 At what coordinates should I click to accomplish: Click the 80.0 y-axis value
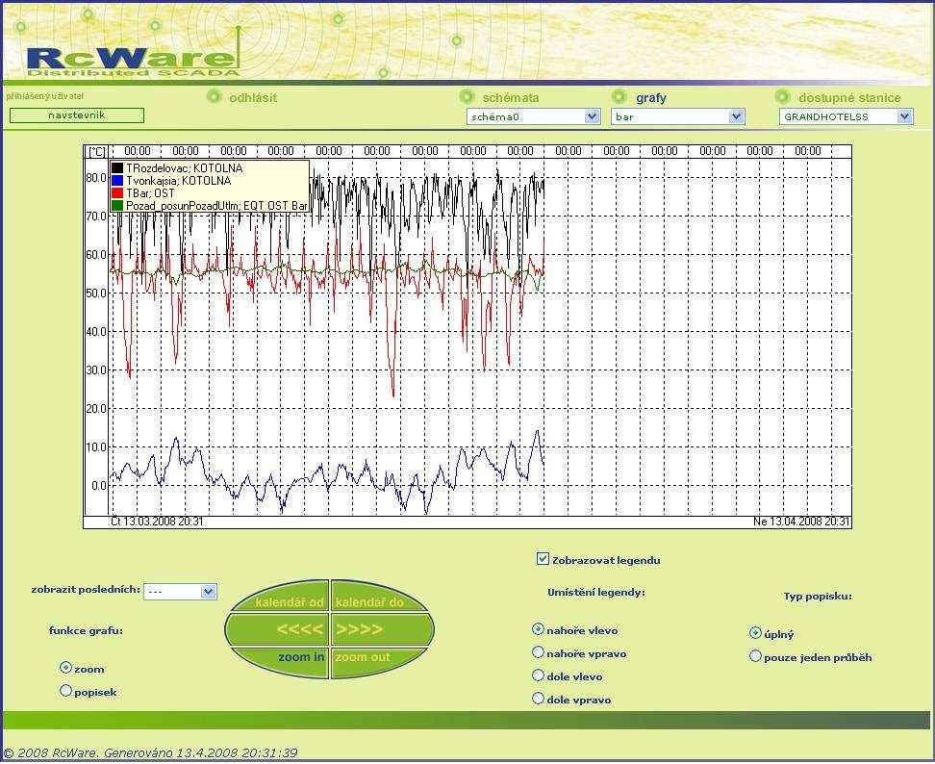click(96, 178)
